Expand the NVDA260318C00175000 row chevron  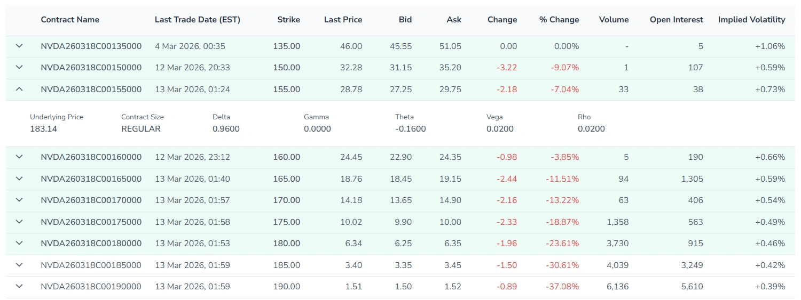click(19, 222)
